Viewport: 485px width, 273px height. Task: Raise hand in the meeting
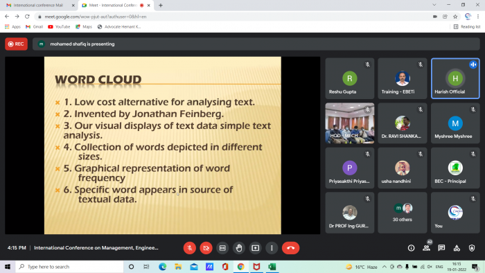(x=239, y=248)
